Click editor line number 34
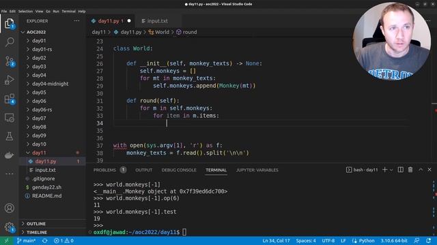The image size is (437, 245). (x=100, y=123)
